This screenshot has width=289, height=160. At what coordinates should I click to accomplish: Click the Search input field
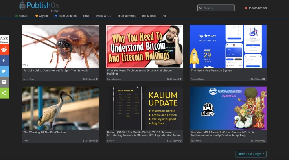216,8
